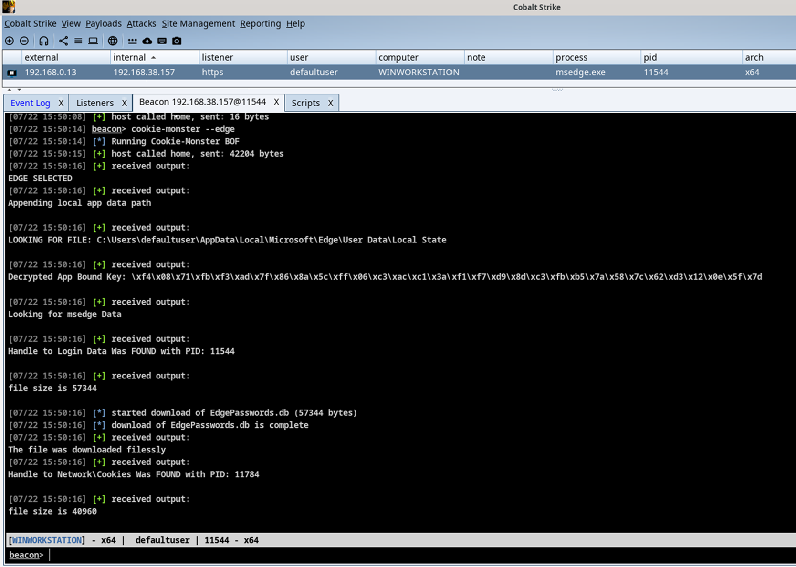Click the 'LOOKING FOR FILE' path output line
Viewport: 796px width, 567px height.
click(x=227, y=240)
